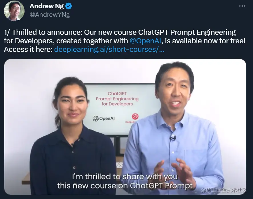Click the slide title 'Prompt Engineering for Developers'
This screenshot has height=199, width=253.
[117, 101]
